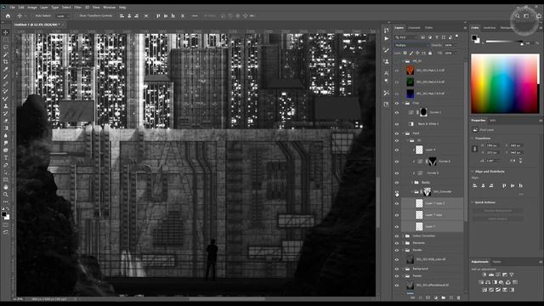Switch to the Paths tab
This screenshot has width=544, height=306.
click(428, 28)
